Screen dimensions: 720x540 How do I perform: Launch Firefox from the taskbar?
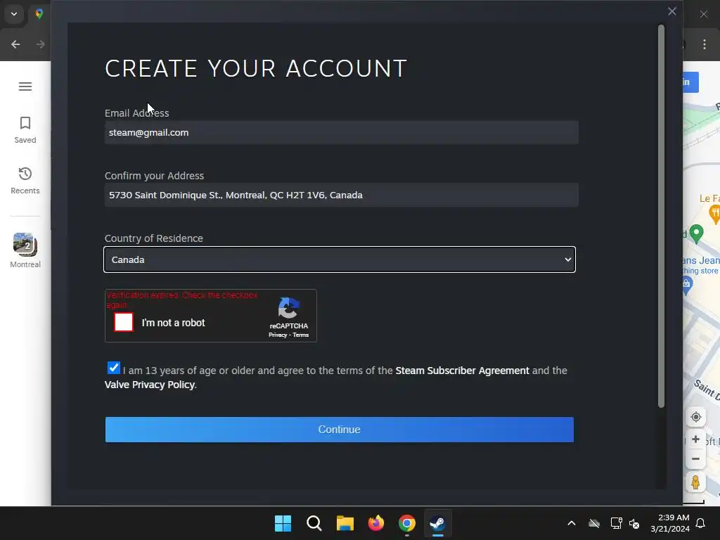[376, 523]
